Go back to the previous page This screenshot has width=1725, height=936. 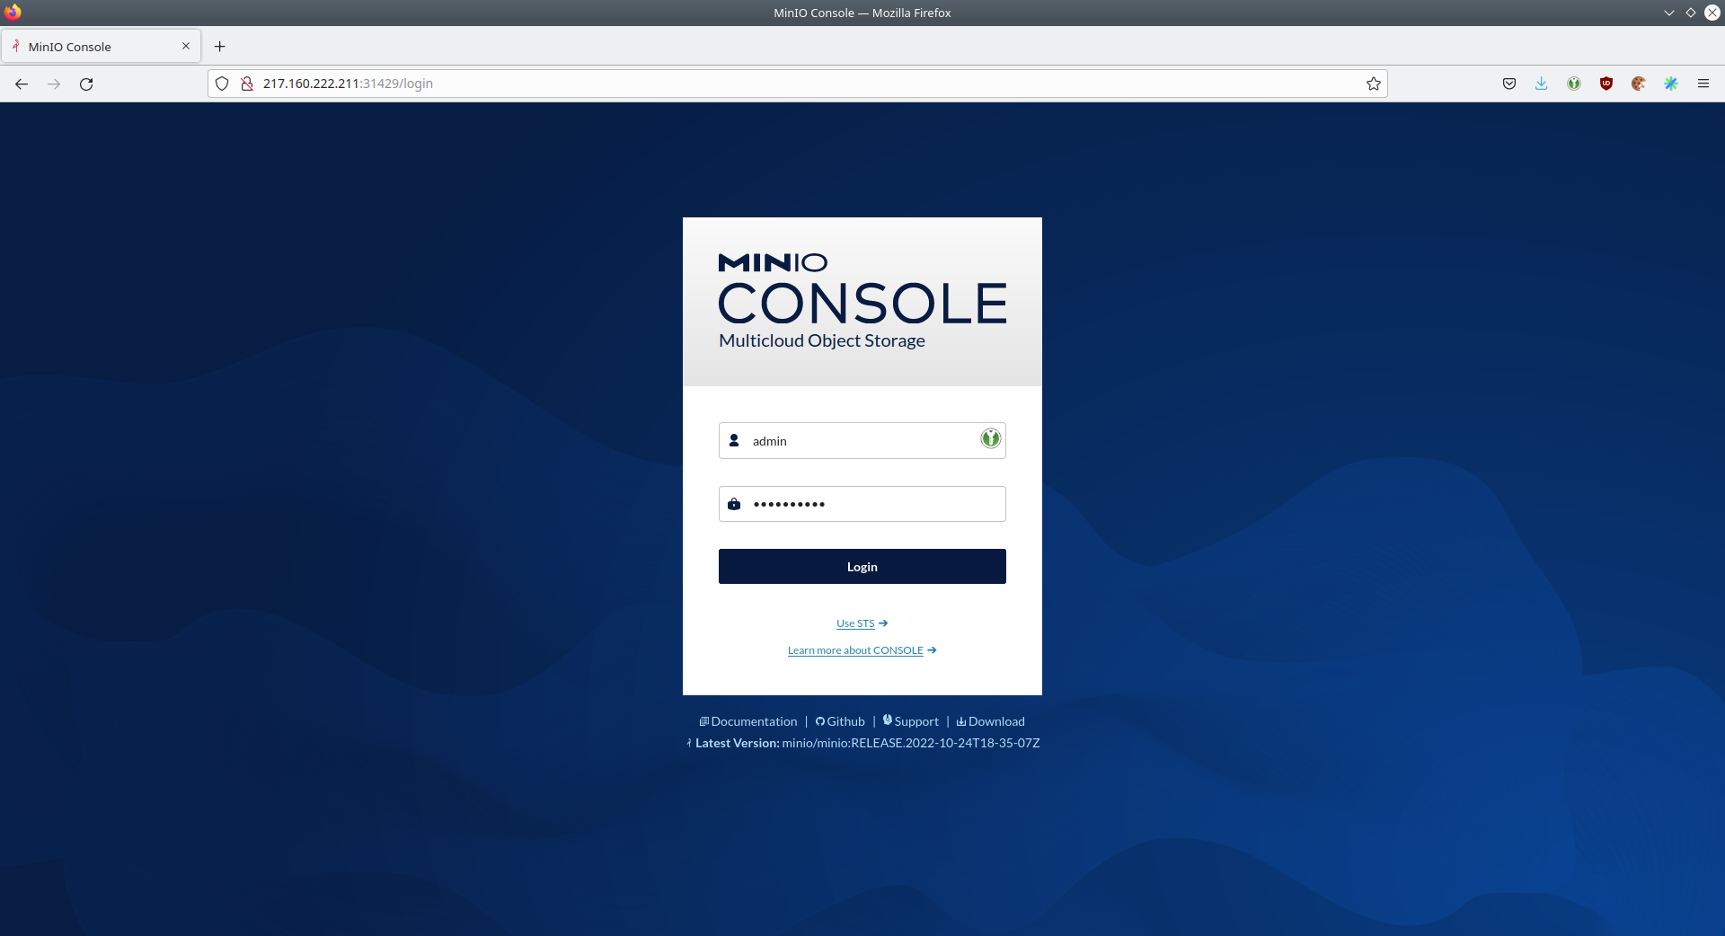[x=22, y=84]
